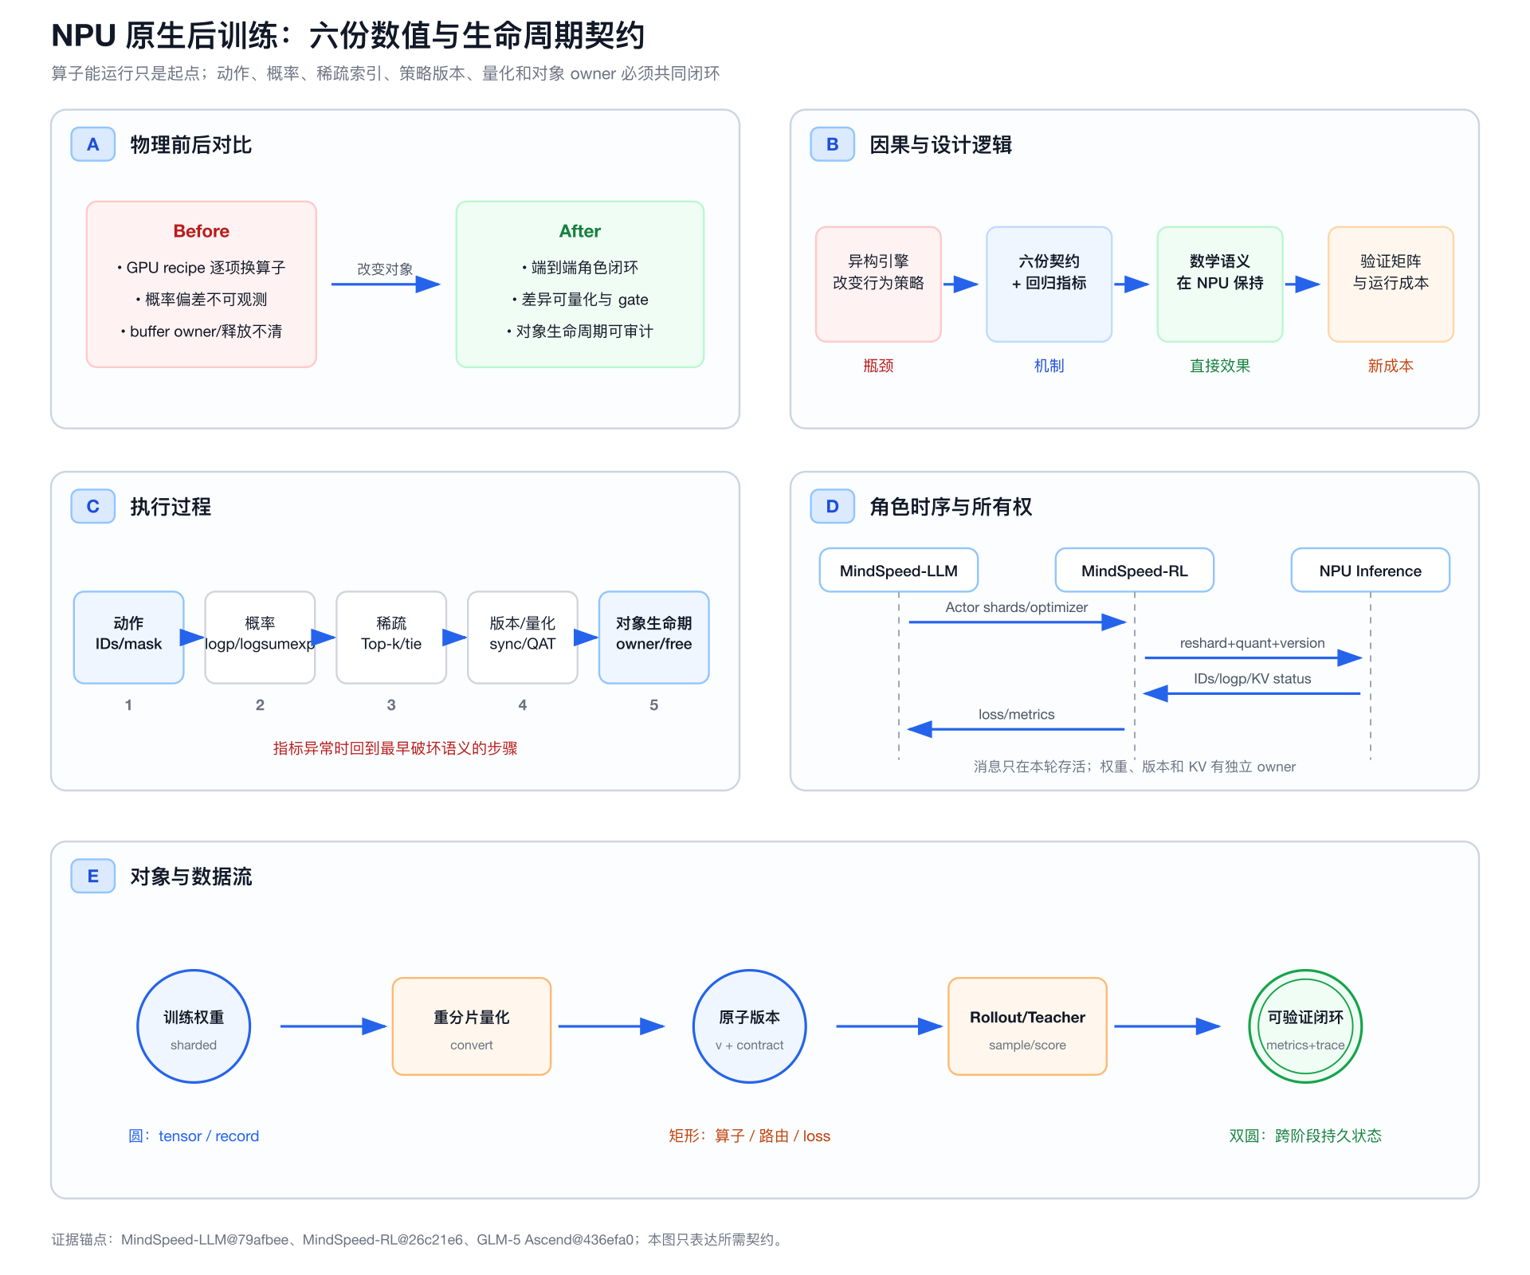Select the 异构引擎 改变行为策略 box

tap(878, 284)
